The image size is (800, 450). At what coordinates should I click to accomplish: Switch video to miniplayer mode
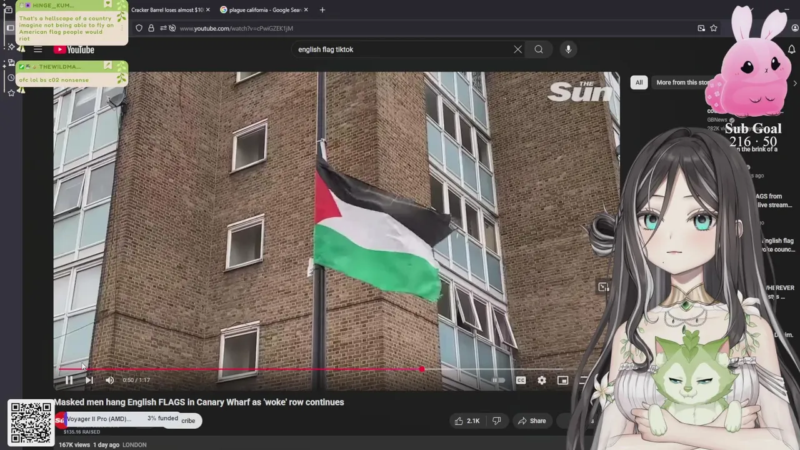562,380
